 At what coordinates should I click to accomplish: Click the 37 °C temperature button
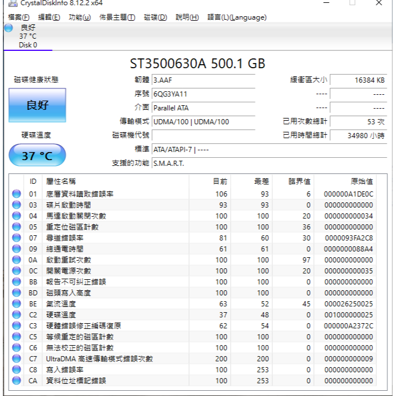37,156
